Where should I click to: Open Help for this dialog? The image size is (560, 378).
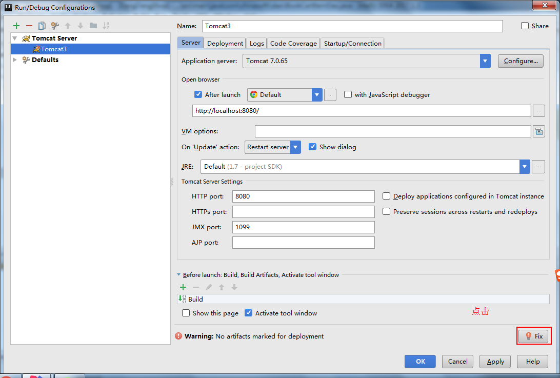533,362
